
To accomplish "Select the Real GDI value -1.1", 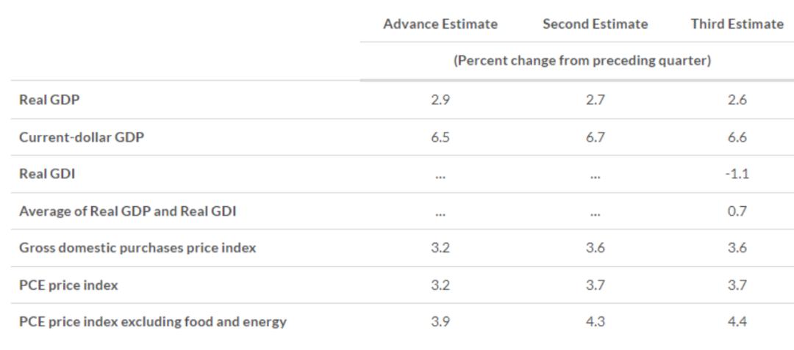I will coord(737,174).
